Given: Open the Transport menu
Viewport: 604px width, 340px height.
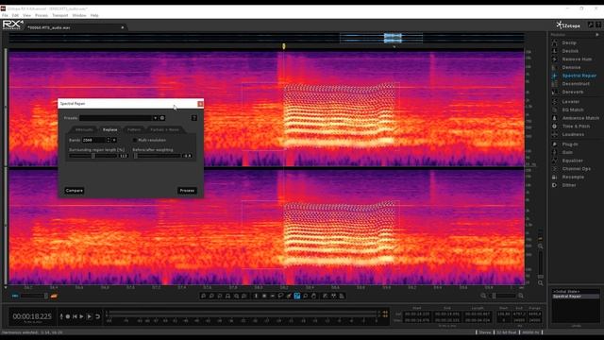Looking at the screenshot, I should coord(59,15).
